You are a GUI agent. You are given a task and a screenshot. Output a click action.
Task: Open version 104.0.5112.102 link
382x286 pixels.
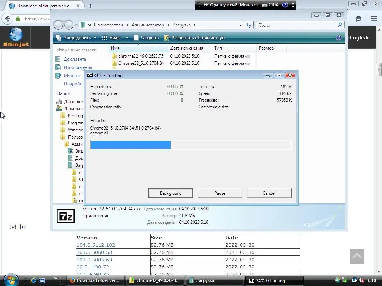pyautogui.click(x=96, y=245)
